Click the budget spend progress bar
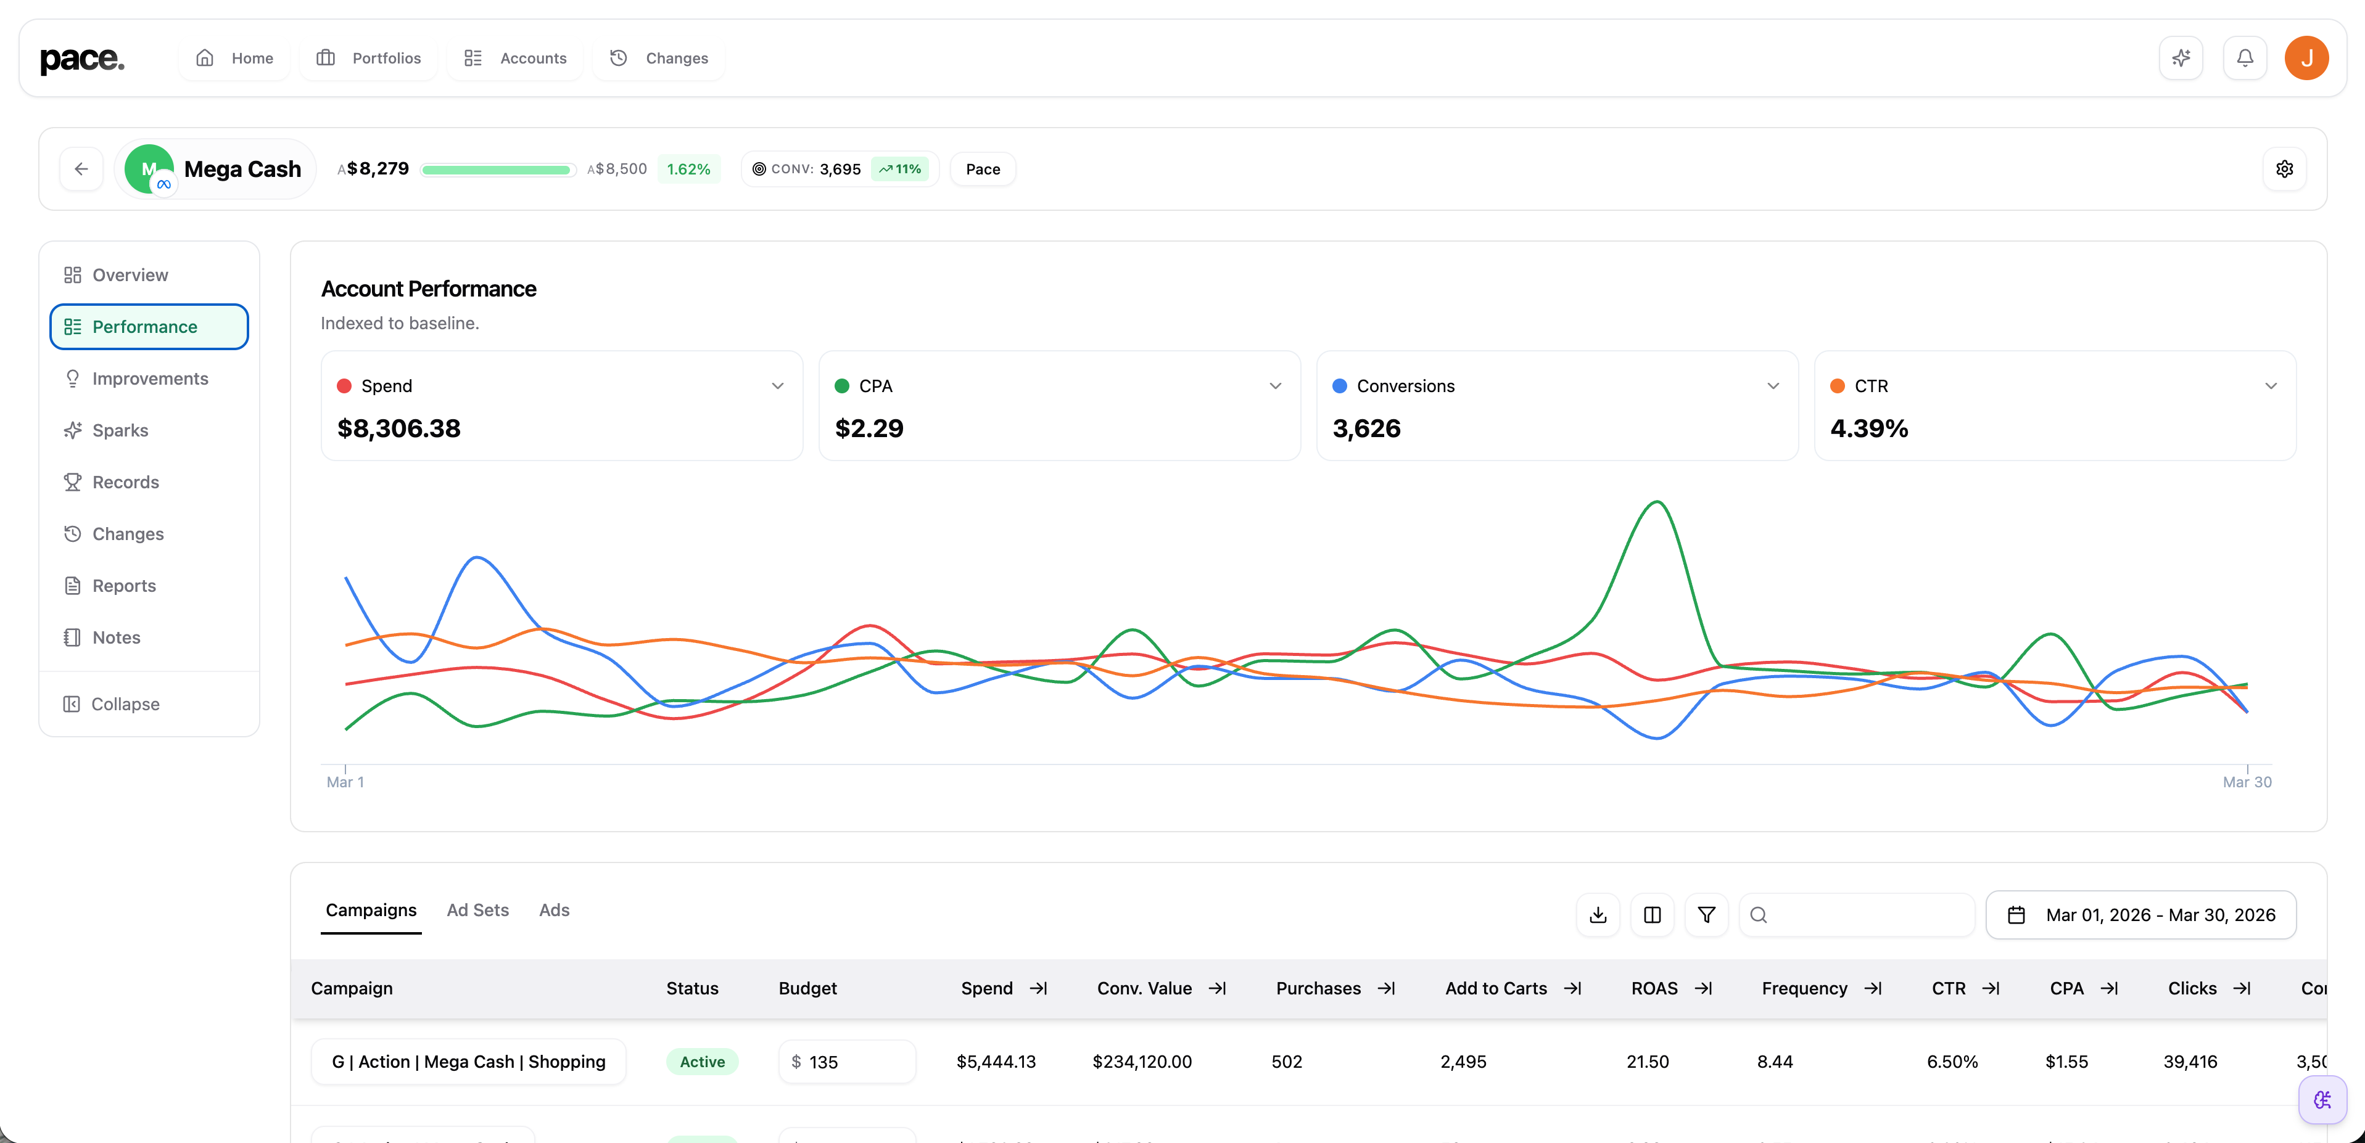Screen dimensions: 2365x1143 click(x=497, y=170)
